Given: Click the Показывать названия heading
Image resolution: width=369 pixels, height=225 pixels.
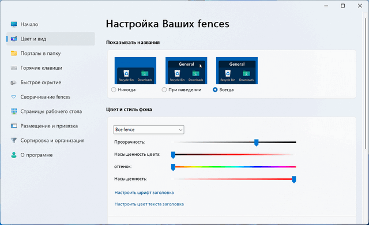Looking at the screenshot, I should [133, 42].
